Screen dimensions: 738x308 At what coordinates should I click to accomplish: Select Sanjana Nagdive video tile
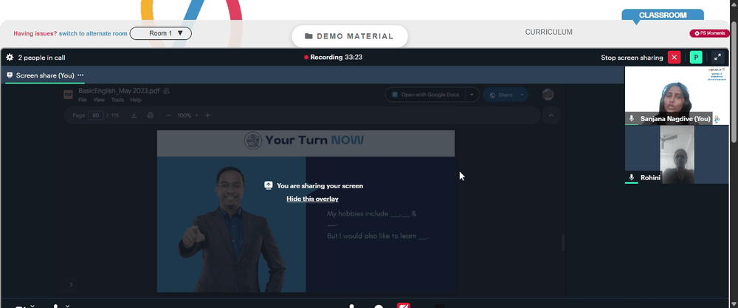click(676, 95)
